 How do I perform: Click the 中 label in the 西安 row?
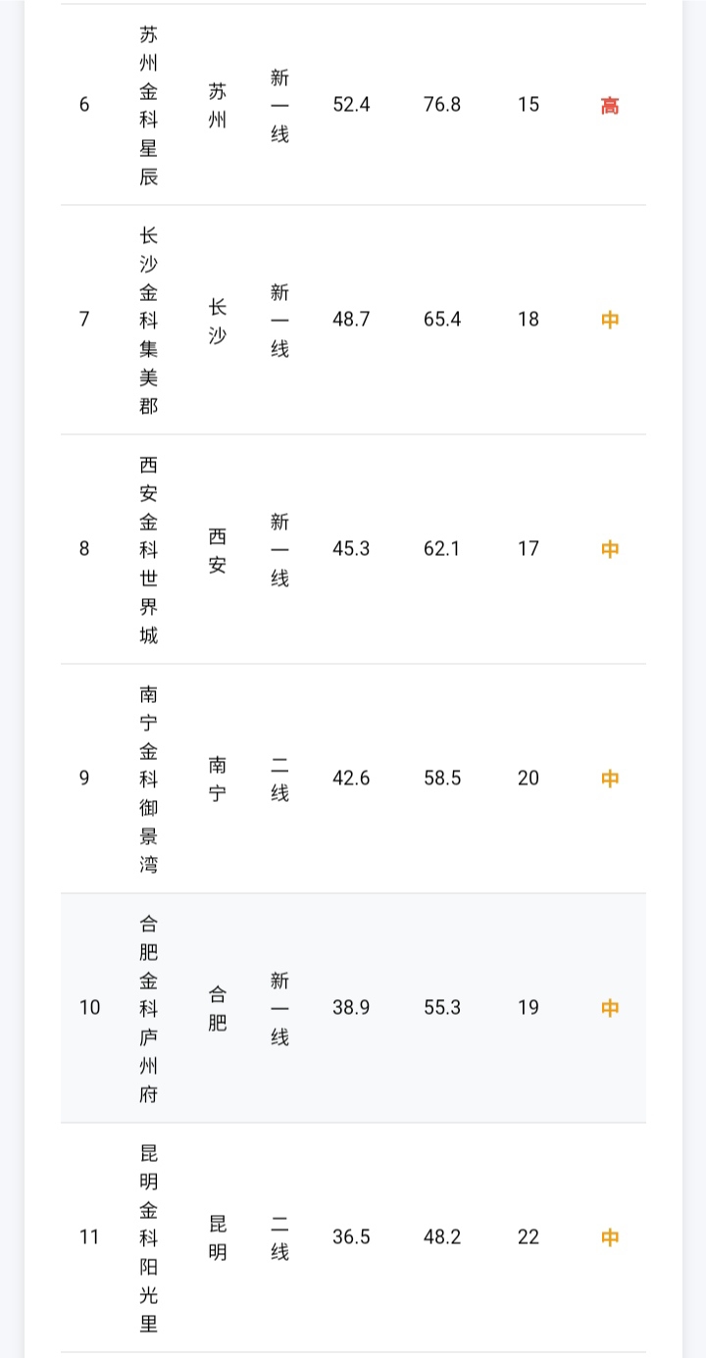coord(610,549)
